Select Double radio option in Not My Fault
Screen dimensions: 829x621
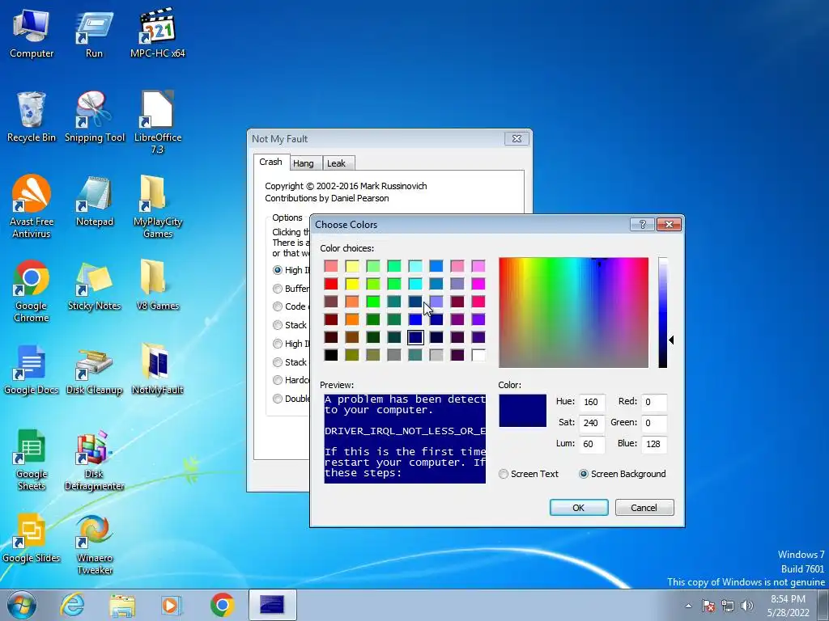pyautogui.click(x=291, y=398)
